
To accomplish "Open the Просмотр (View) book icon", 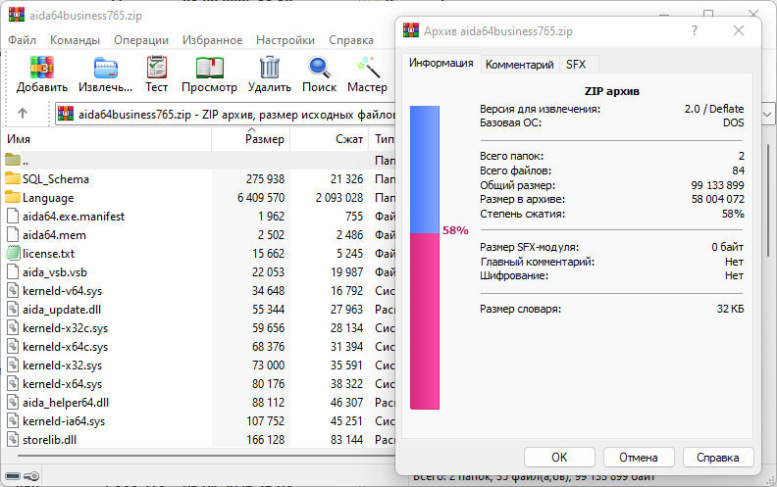I will [x=210, y=68].
